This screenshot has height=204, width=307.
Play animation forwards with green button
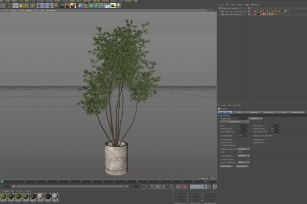[158, 187]
